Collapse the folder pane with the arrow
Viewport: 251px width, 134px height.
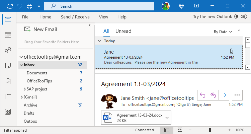click(x=89, y=25)
